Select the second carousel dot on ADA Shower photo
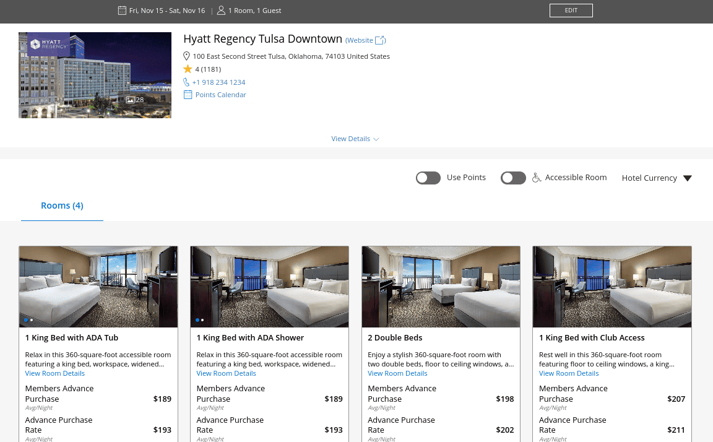This screenshot has width=713, height=442. (x=202, y=320)
